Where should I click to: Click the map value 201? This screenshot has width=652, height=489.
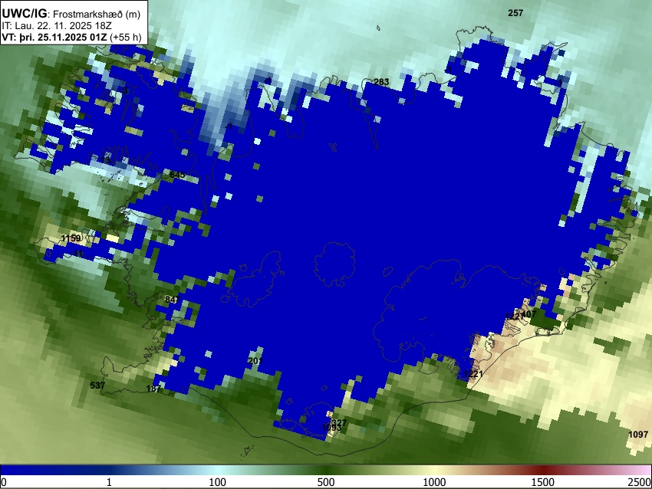pos(255,361)
